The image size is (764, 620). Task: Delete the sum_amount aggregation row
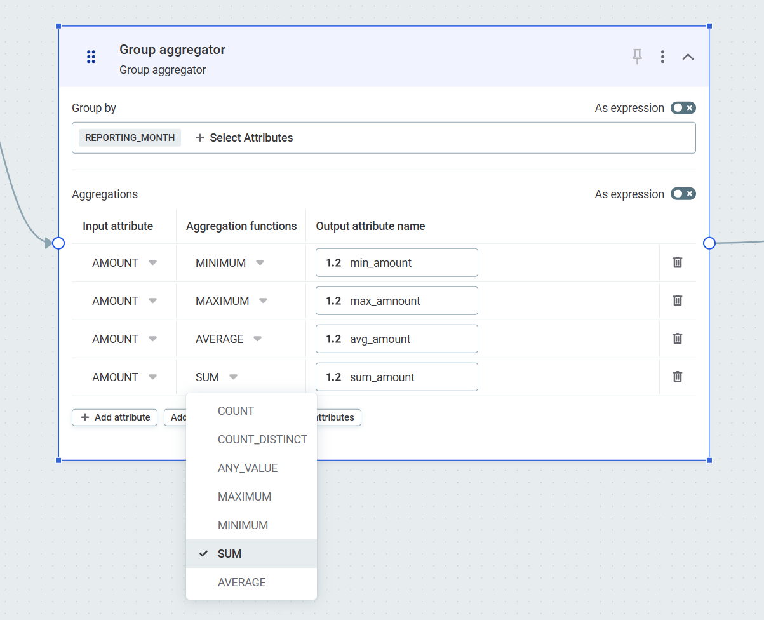pyautogui.click(x=677, y=377)
